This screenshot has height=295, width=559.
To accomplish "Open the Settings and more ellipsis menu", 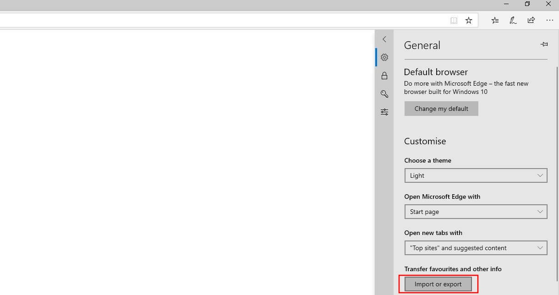I will (550, 20).
